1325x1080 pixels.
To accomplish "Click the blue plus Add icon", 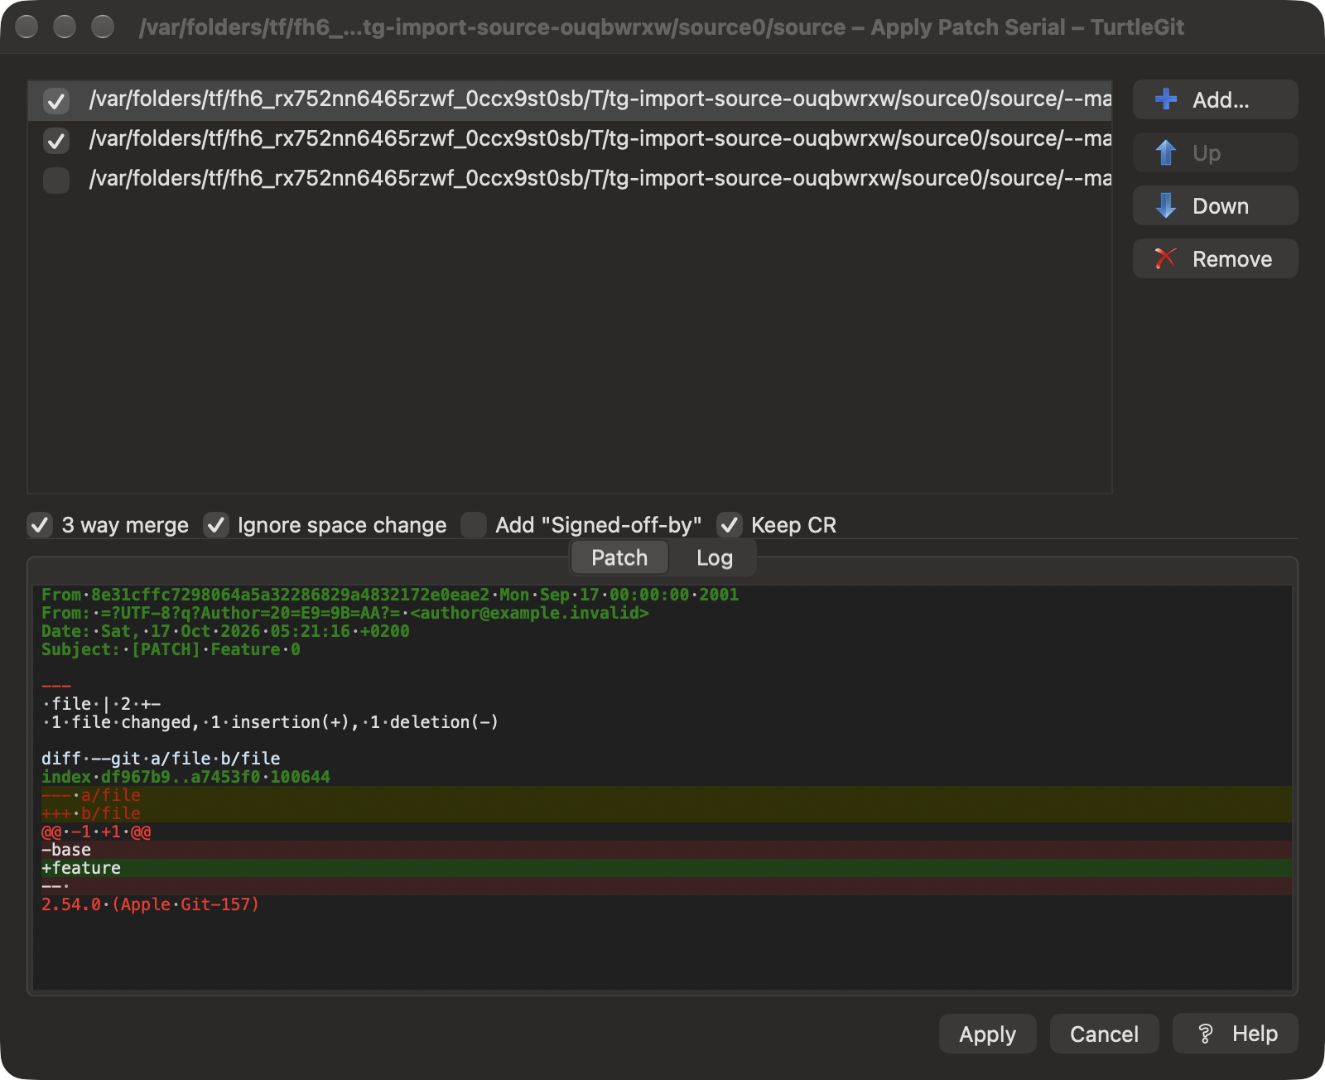I will tap(1166, 99).
